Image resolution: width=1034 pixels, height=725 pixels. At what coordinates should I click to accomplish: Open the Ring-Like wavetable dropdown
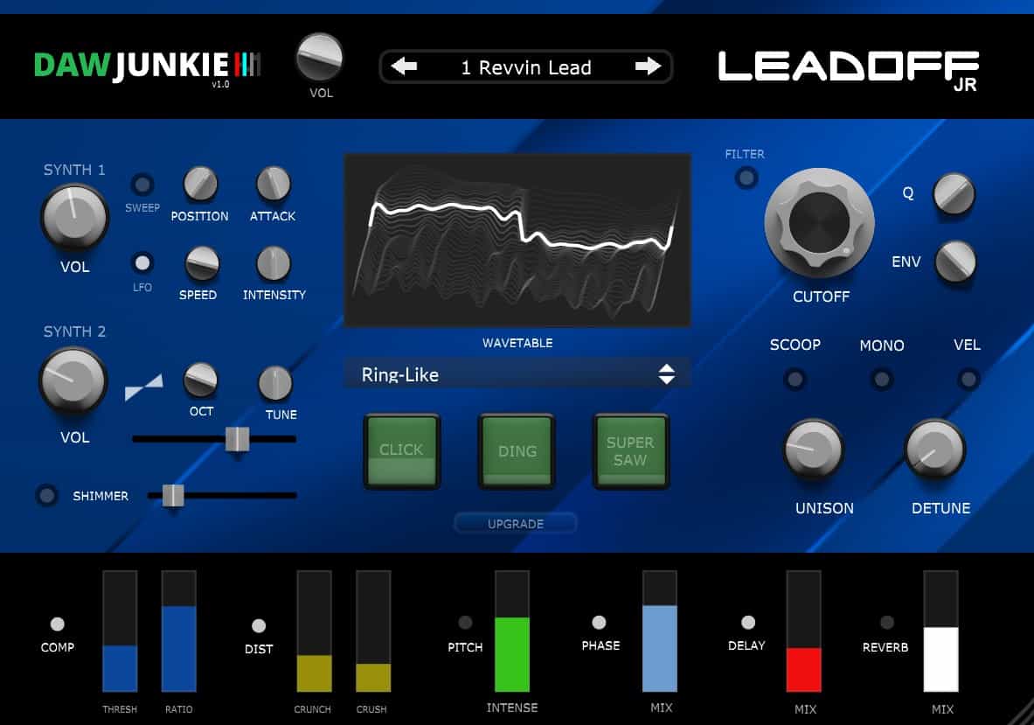tap(517, 374)
